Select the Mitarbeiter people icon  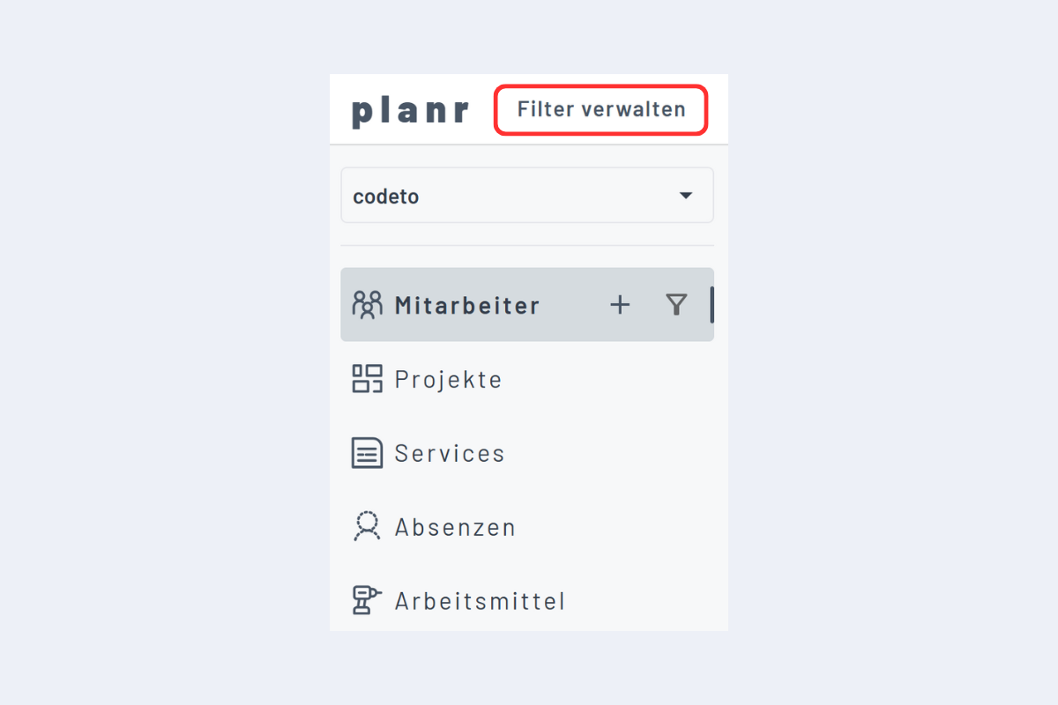coord(367,304)
